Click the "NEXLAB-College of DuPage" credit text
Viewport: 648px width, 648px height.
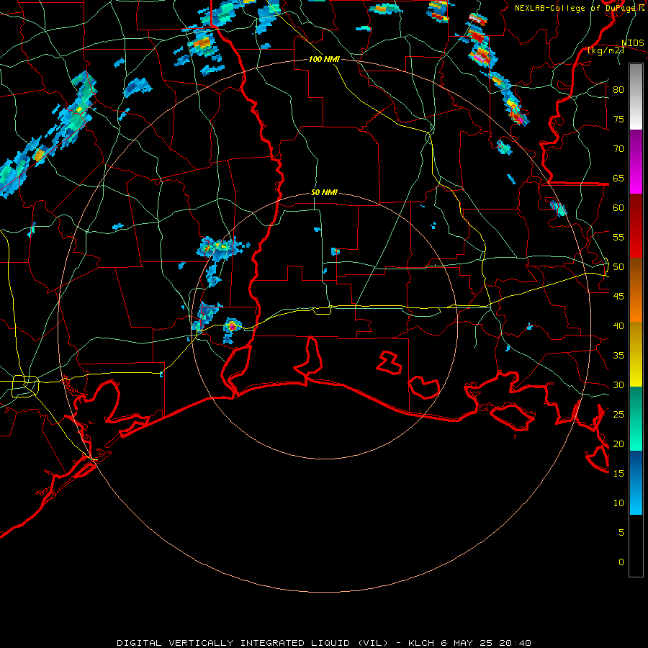[x=576, y=8]
